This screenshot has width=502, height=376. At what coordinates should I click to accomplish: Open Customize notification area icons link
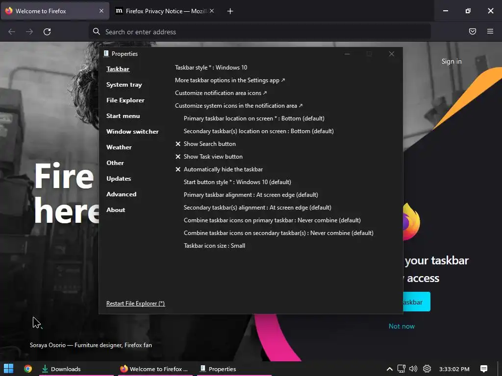[x=221, y=93]
